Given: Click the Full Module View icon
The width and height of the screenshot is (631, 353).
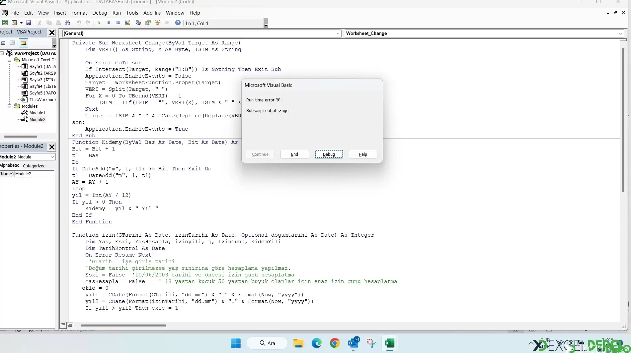Looking at the screenshot, I should (x=70, y=325).
